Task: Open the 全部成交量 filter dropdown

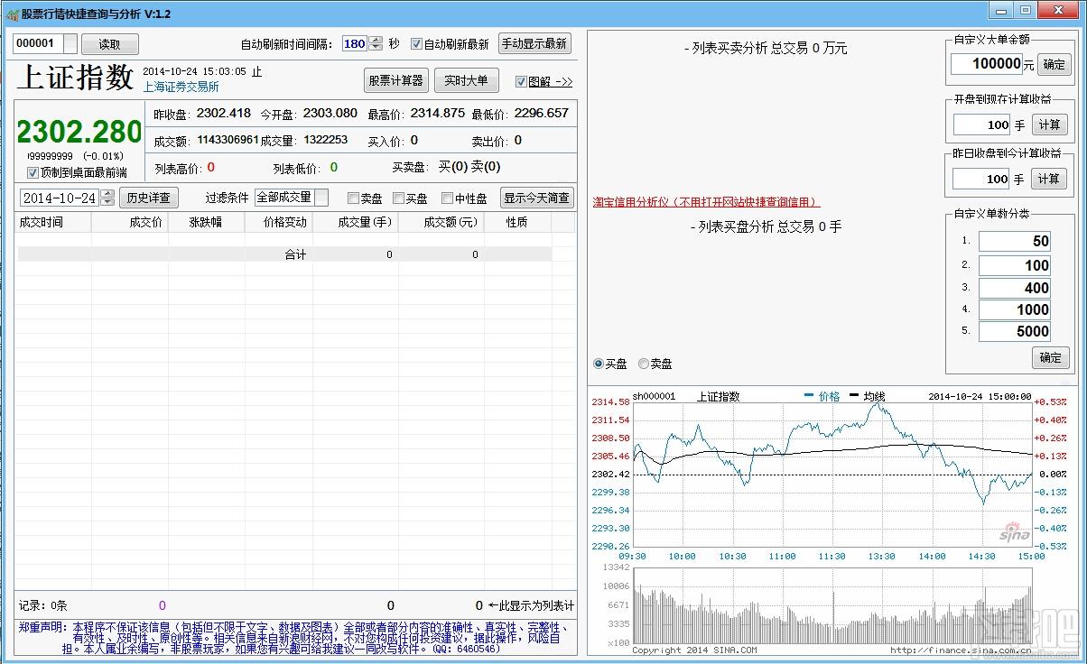Action: (x=321, y=198)
